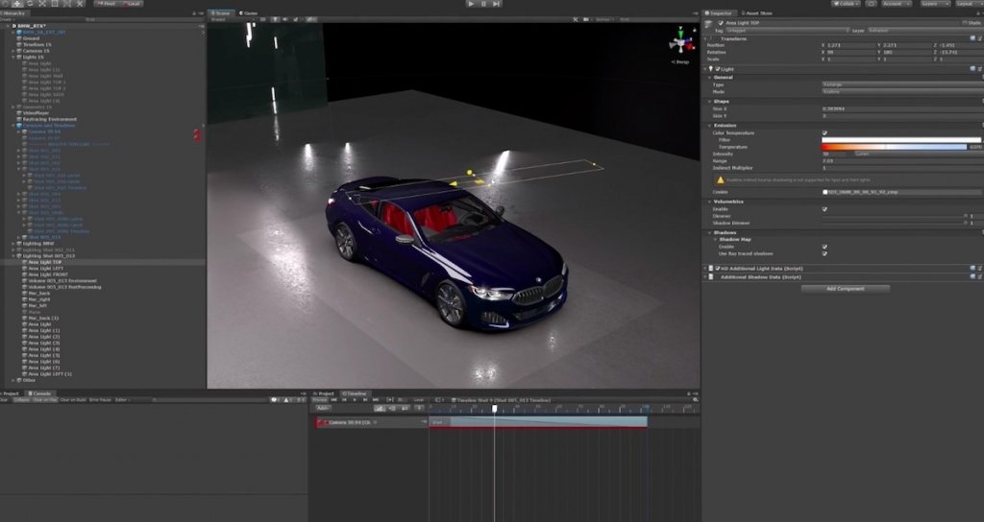Click the Pause button in the top toolbar
The width and height of the screenshot is (984, 522).
click(x=483, y=4)
